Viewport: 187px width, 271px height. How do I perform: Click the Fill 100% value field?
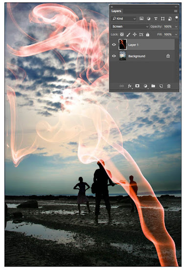click(x=168, y=34)
